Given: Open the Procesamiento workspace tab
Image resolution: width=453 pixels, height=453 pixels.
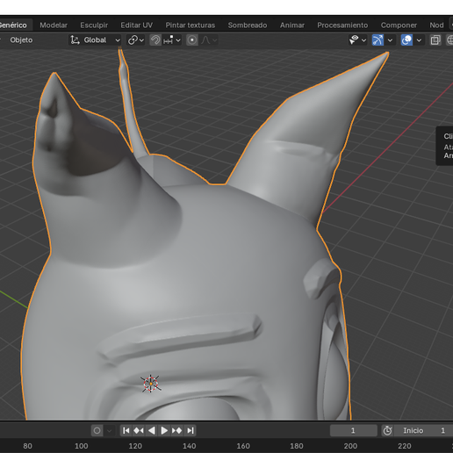Looking at the screenshot, I should pos(342,25).
